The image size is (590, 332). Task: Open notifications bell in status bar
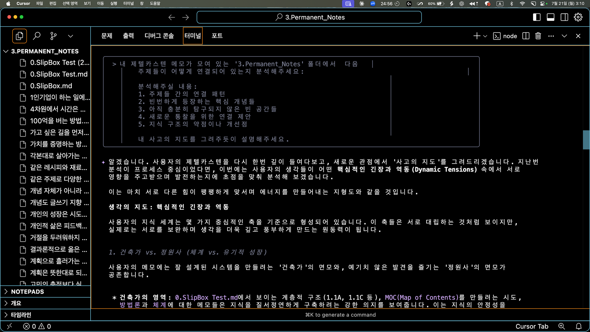coord(579,326)
